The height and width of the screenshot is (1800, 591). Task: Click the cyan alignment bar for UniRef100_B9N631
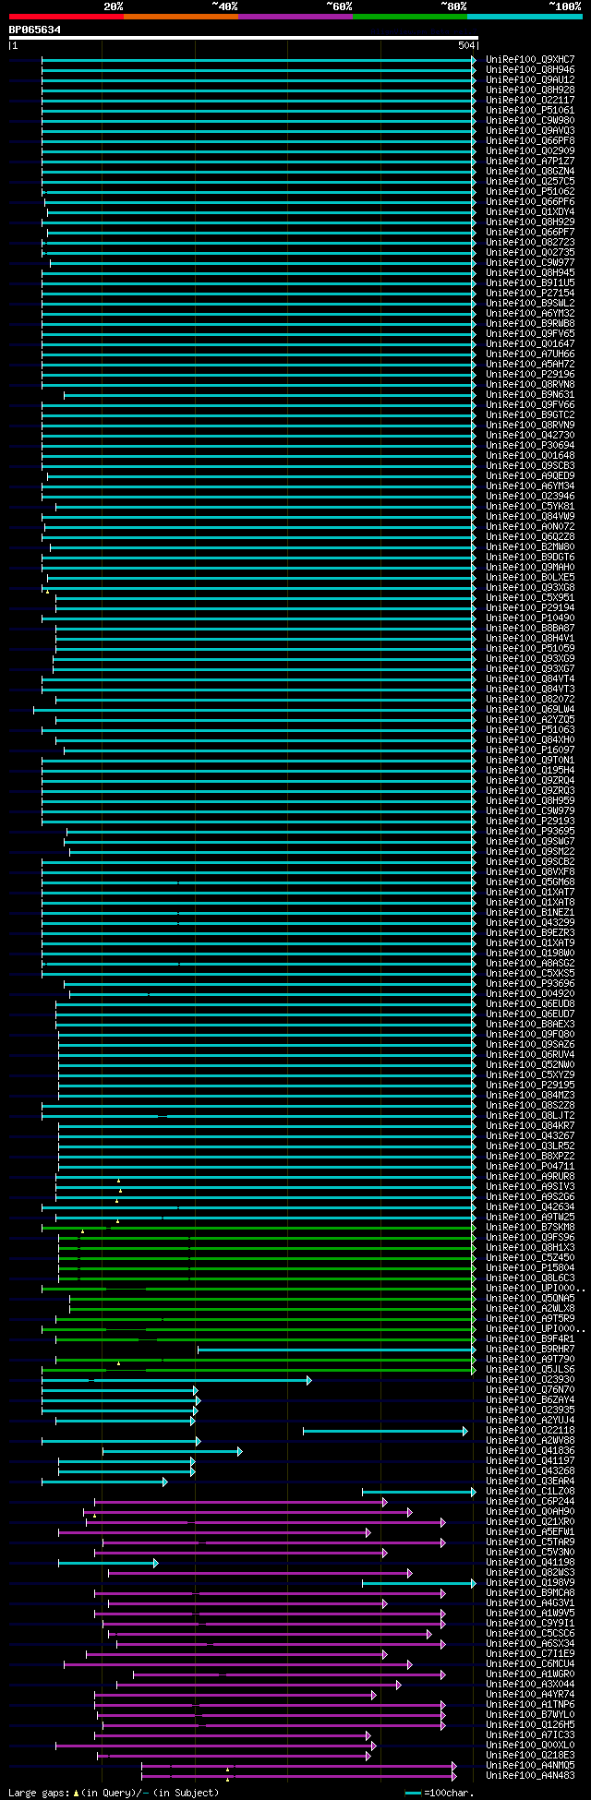coord(270,395)
